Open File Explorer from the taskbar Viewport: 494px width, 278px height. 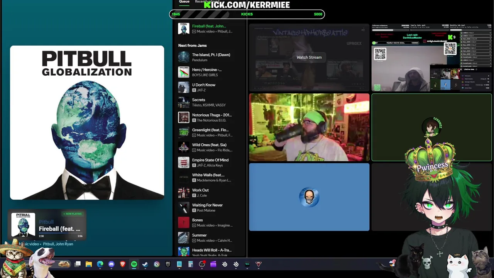(89, 264)
